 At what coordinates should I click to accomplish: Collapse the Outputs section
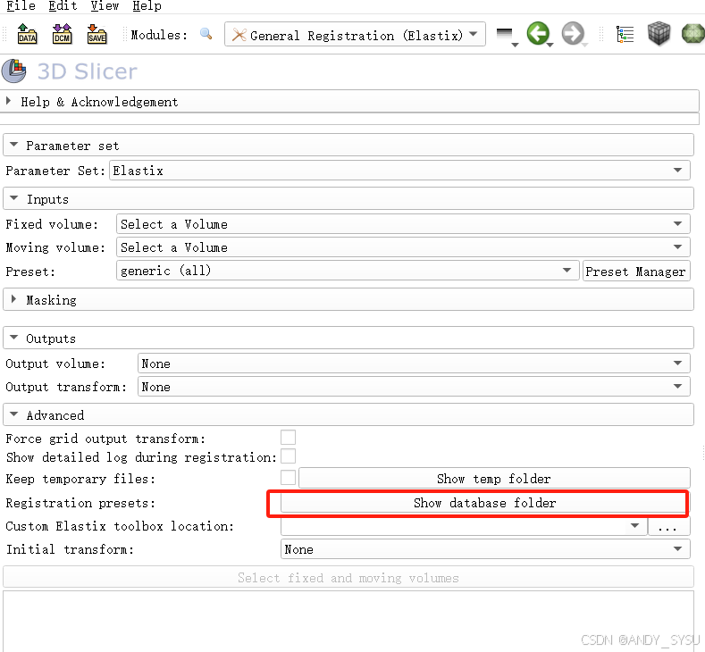point(348,338)
